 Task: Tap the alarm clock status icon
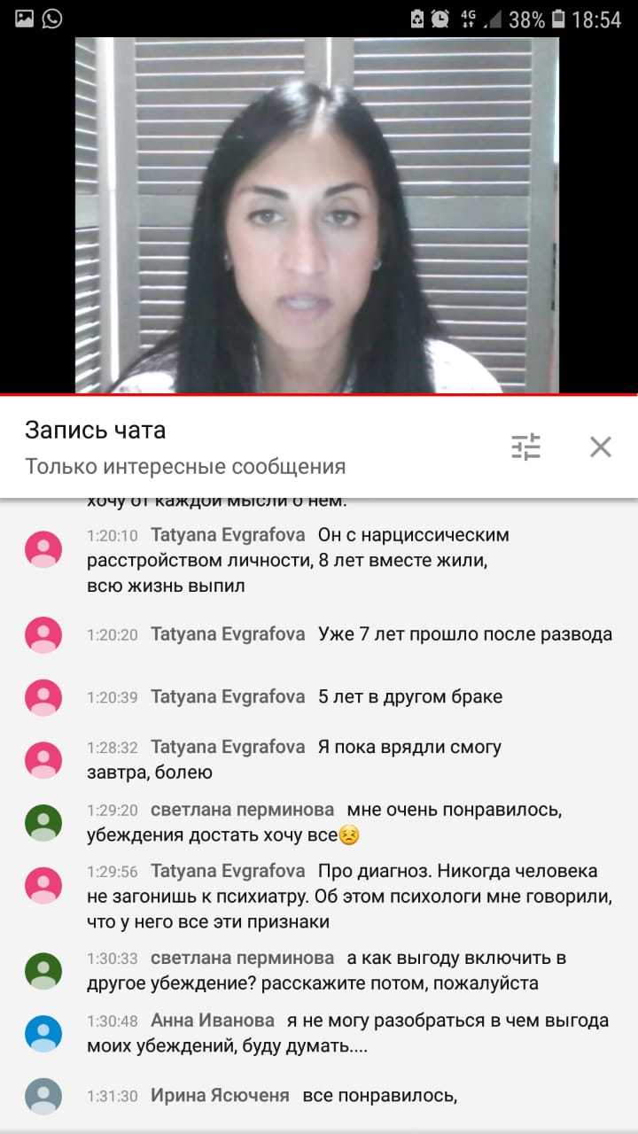pyautogui.click(x=440, y=19)
